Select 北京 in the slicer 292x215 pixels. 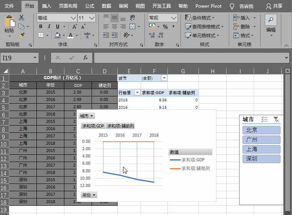pyautogui.click(x=261, y=130)
